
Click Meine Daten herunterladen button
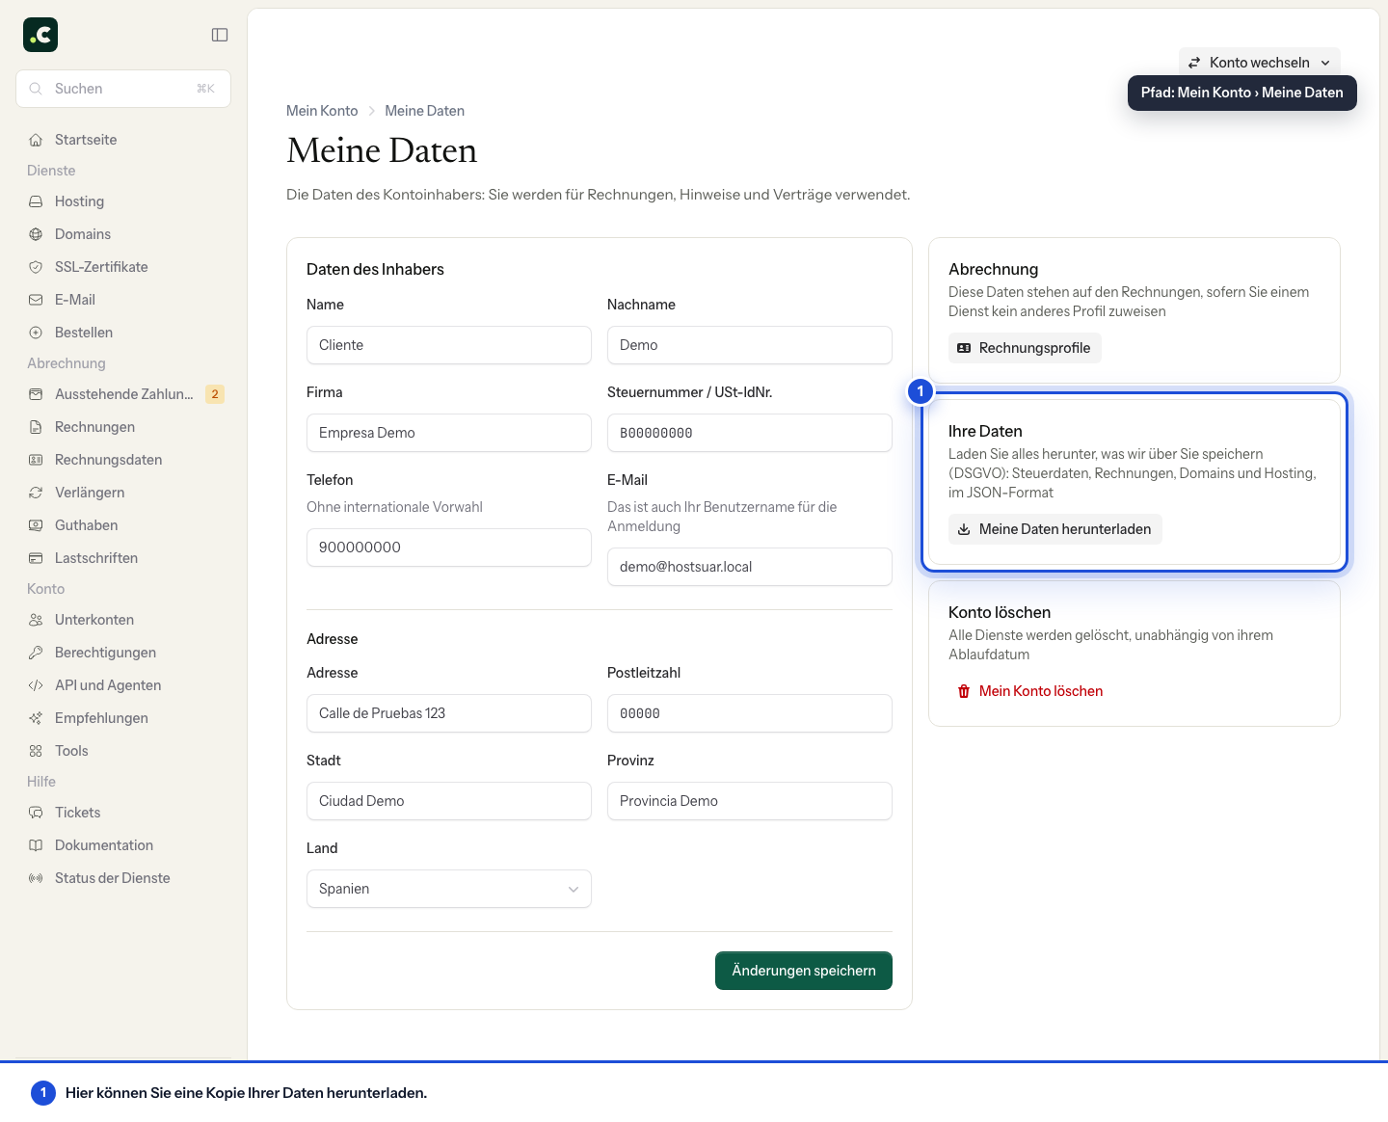click(x=1055, y=529)
